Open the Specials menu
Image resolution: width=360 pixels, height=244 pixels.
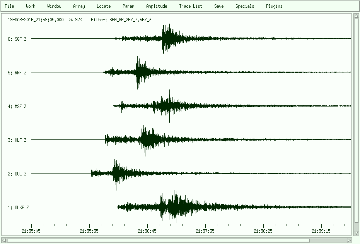pyautogui.click(x=245, y=6)
